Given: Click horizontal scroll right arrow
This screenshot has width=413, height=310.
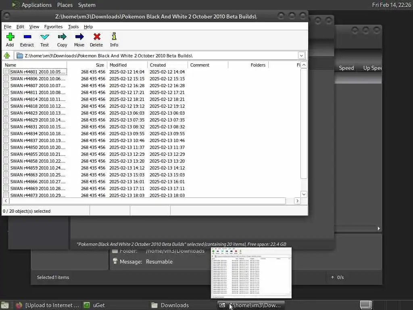Looking at the screenshot, I should (297, 201).
